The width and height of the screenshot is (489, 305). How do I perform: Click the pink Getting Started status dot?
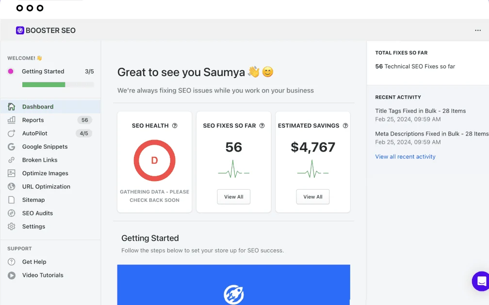click(x=11, y=71)
